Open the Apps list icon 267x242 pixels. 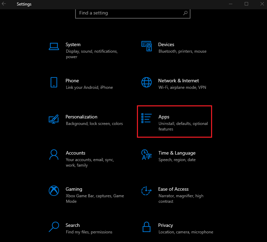coord(146,118)
